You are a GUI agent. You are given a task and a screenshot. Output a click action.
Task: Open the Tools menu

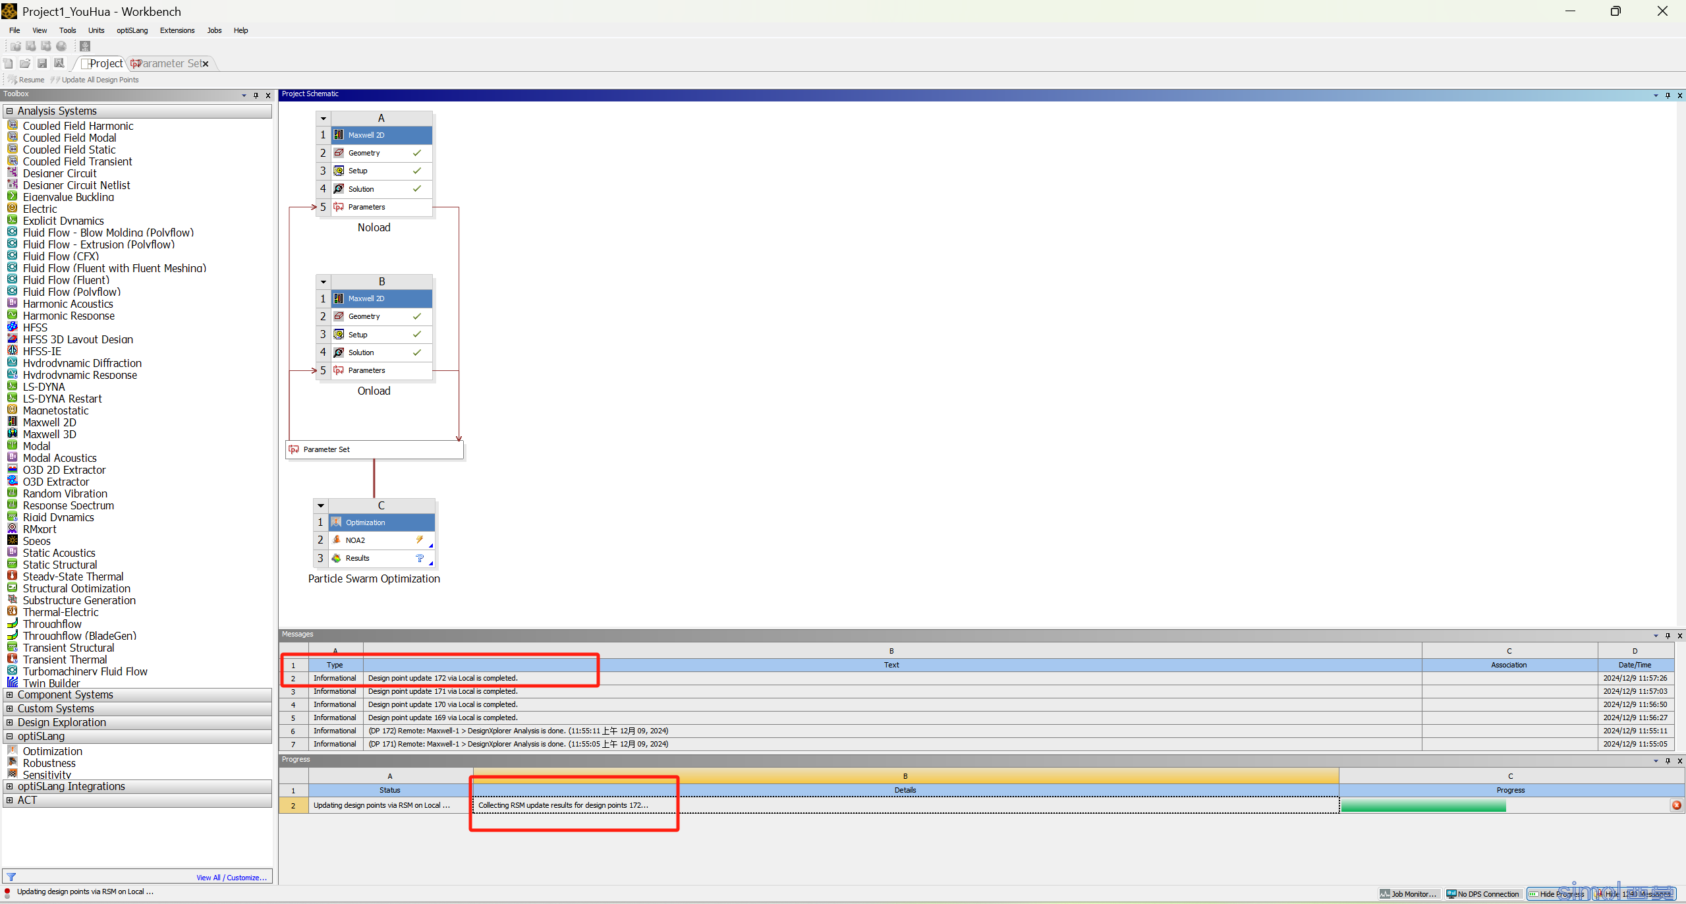click(68, 30)
